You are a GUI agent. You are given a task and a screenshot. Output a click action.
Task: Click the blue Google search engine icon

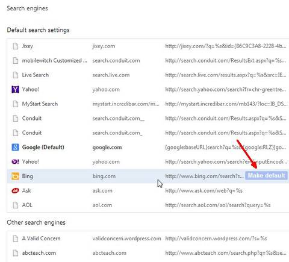click(x=15, y=147)
